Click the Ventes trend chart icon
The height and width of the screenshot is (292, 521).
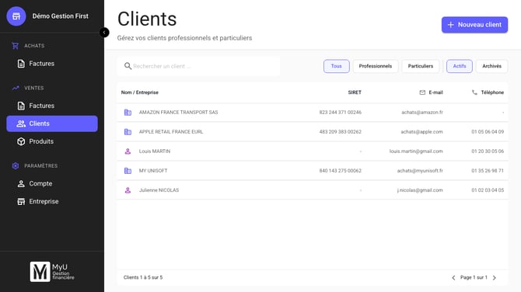(x=16, y=88)
